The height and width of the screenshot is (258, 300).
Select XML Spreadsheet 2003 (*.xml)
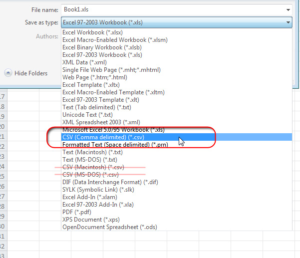pos(176,122)
